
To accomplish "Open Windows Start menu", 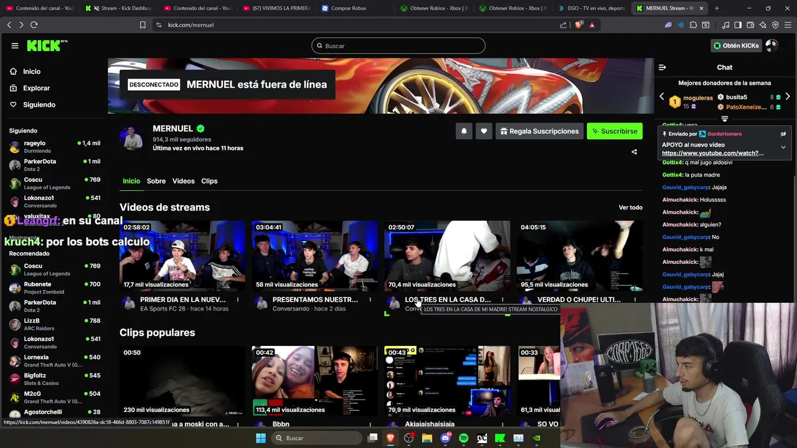I will coord(261,438).
